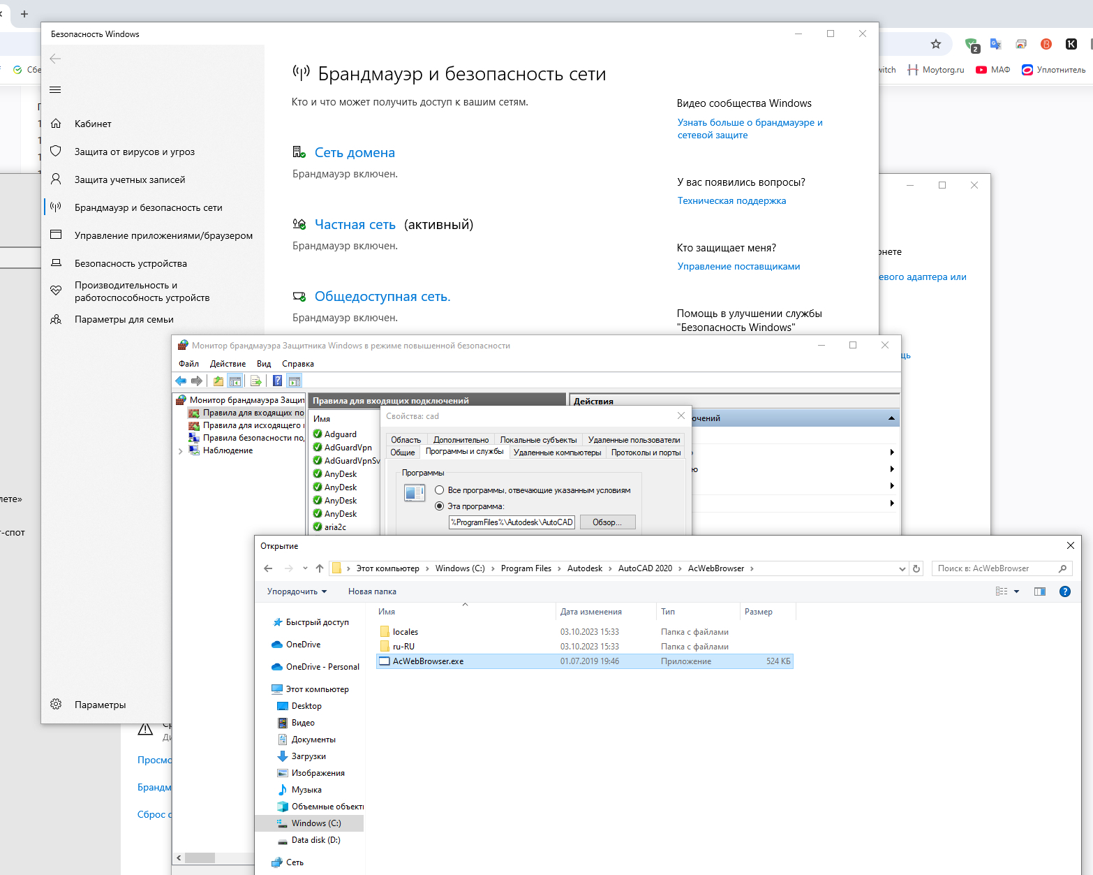Go up one folder in Open dialog
Screen dimensions: 1093x875
point(320,568)
